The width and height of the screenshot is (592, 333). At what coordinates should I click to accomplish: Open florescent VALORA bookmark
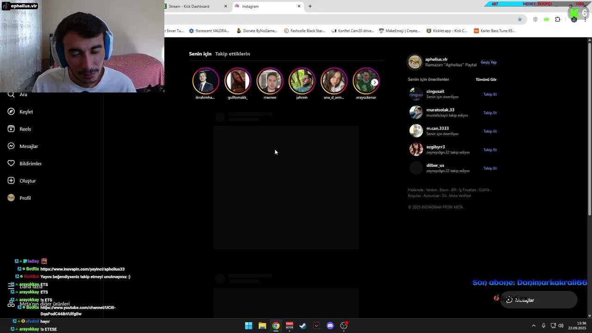(x=209, y=31)
